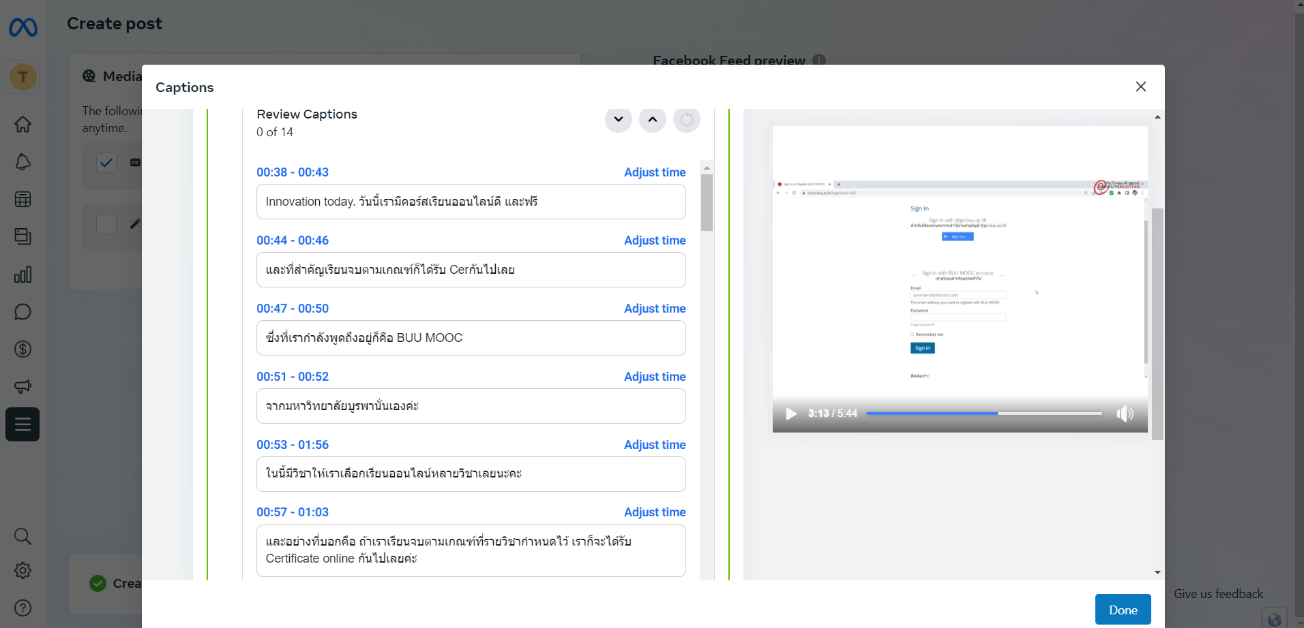Go to previous caption with up chevron
Screen dimensions: 1304x628
[x=652, y=120]
